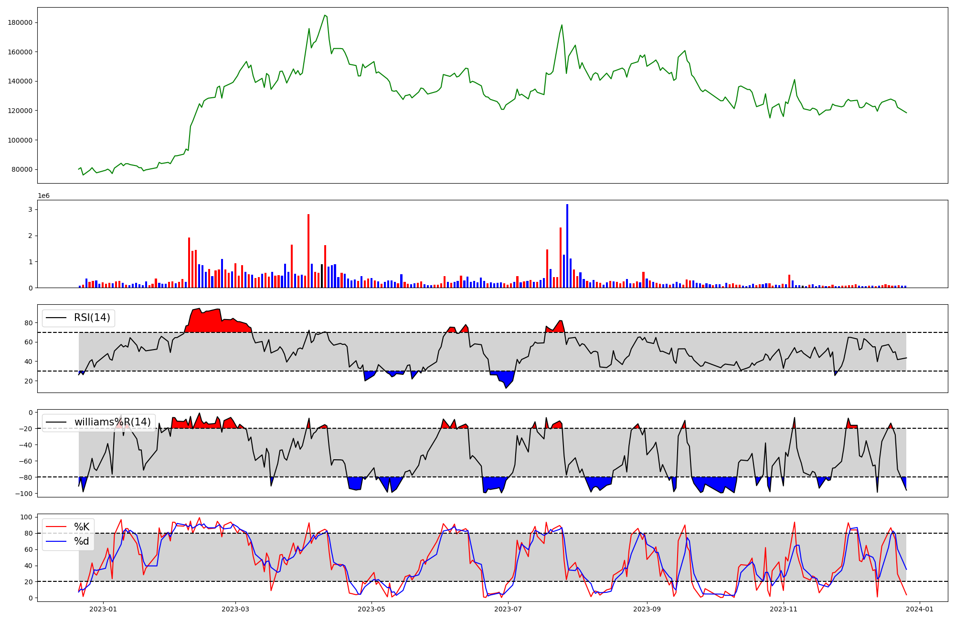Click the blue %d legend entry

[82, 541]
